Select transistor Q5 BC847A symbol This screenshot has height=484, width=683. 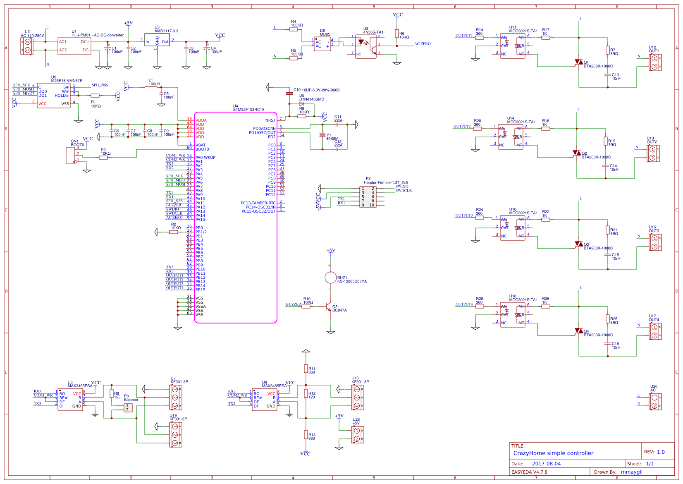pos(329,306)
